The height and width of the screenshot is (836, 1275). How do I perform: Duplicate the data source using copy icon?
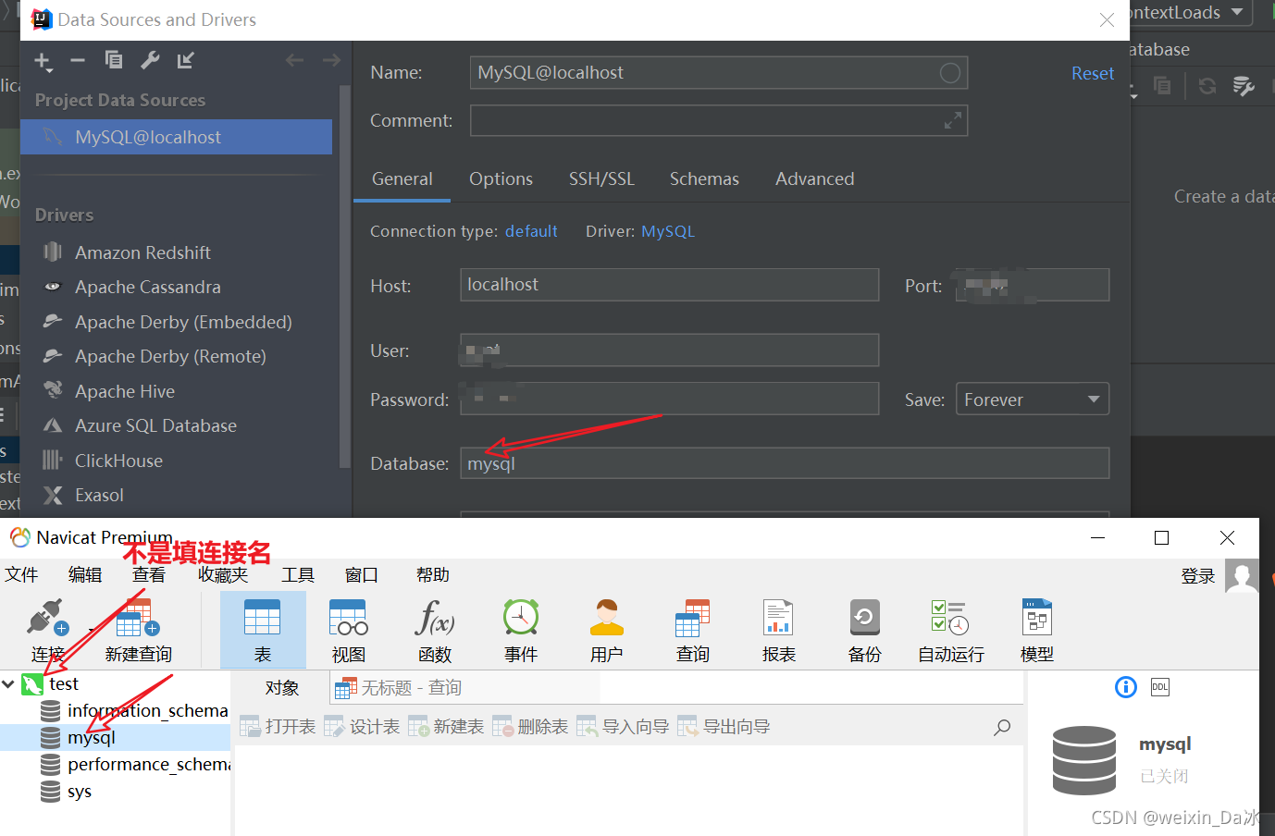coord(114,60)
